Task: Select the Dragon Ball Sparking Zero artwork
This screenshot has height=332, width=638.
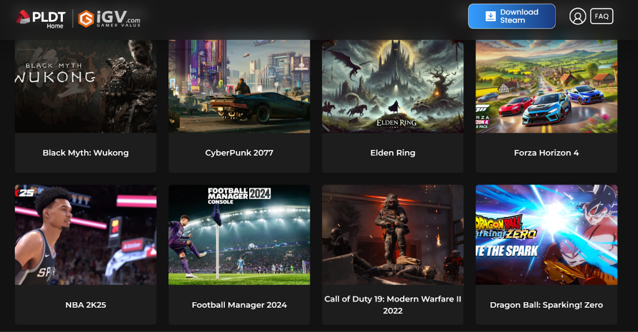Action: click(x=546, y=234)
